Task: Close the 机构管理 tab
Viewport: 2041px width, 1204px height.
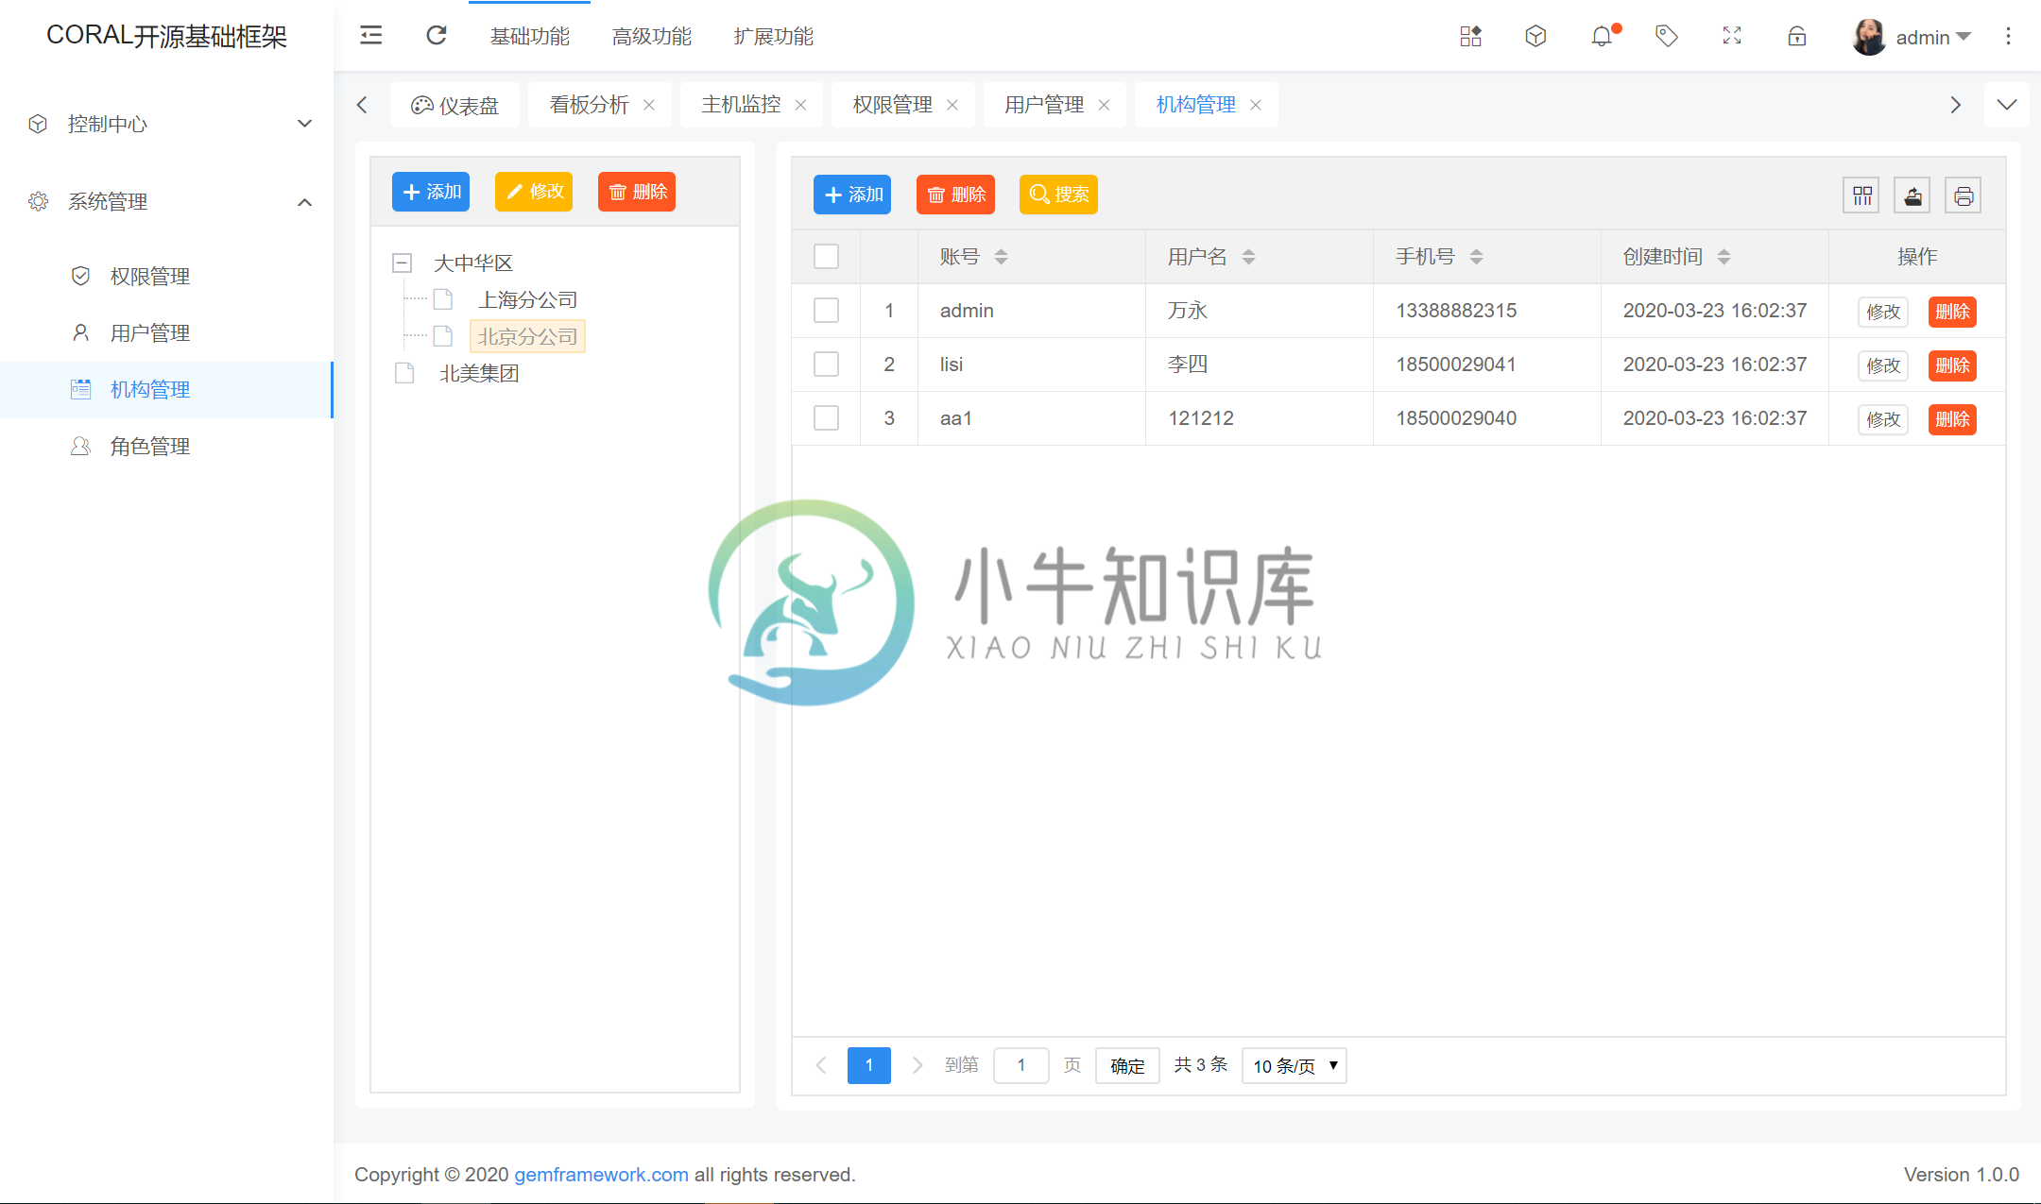Action: 1256,105
